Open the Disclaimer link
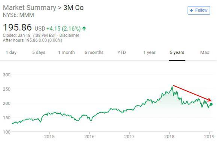217x144 pixels. coord(69,36)
